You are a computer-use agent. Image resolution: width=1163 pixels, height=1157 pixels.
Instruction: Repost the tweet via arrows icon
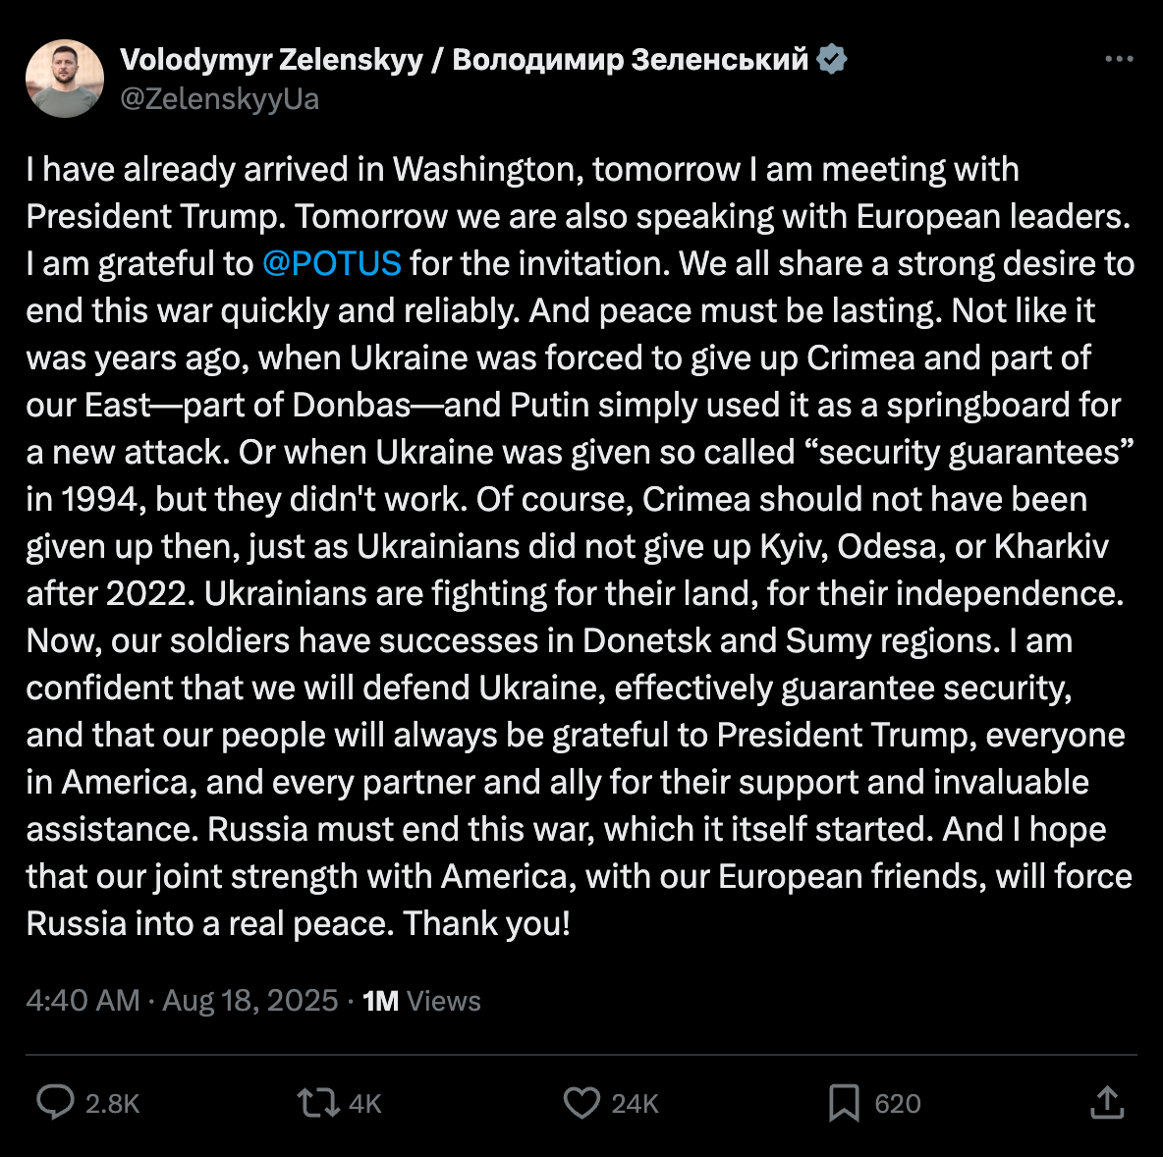click(317, 1102)
